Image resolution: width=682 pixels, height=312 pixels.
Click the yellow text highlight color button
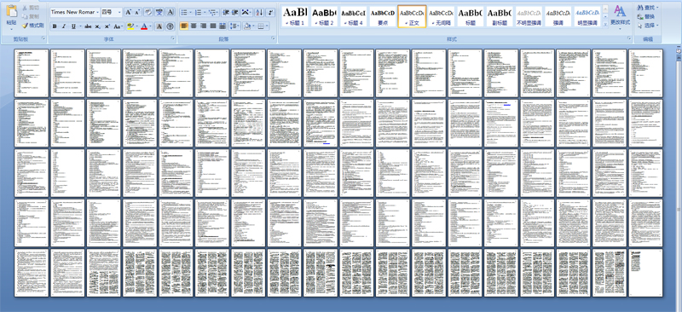point(130,26)
